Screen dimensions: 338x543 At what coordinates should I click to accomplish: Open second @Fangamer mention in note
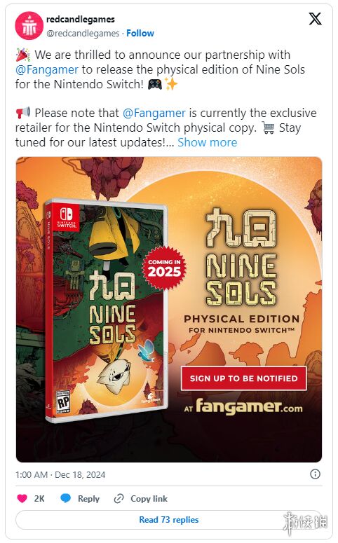tap(154, 113)
